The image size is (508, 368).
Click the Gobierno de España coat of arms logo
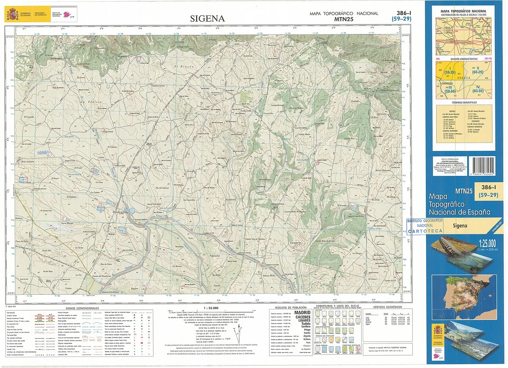click(12, 15)
